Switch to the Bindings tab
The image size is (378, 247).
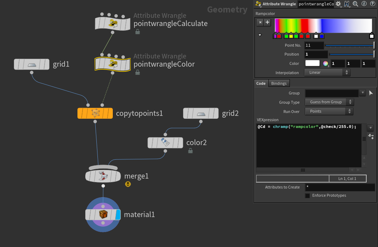coord(279,83)
